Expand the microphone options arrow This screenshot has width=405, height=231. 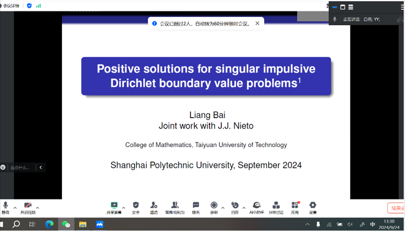pos(15,207)
